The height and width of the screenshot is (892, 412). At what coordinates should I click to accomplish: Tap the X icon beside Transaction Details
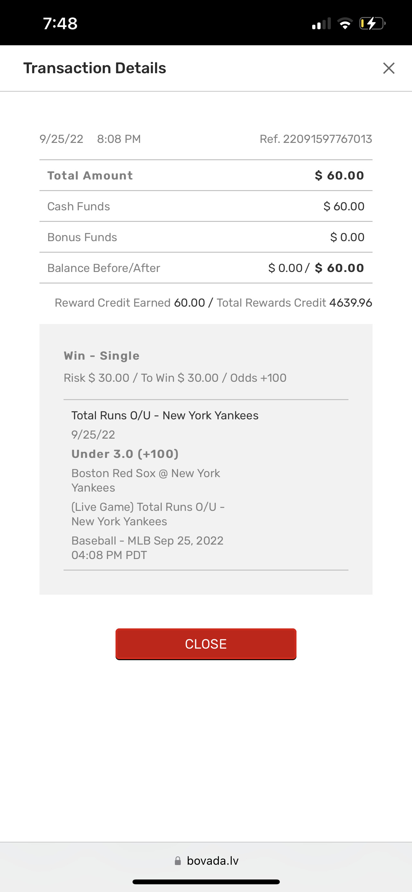click(x=389, y=68)
